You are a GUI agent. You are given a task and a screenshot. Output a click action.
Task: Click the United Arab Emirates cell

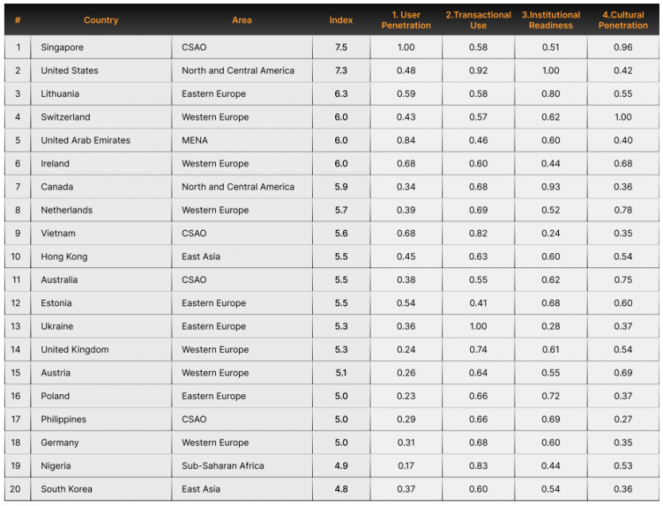click(86, 140)
